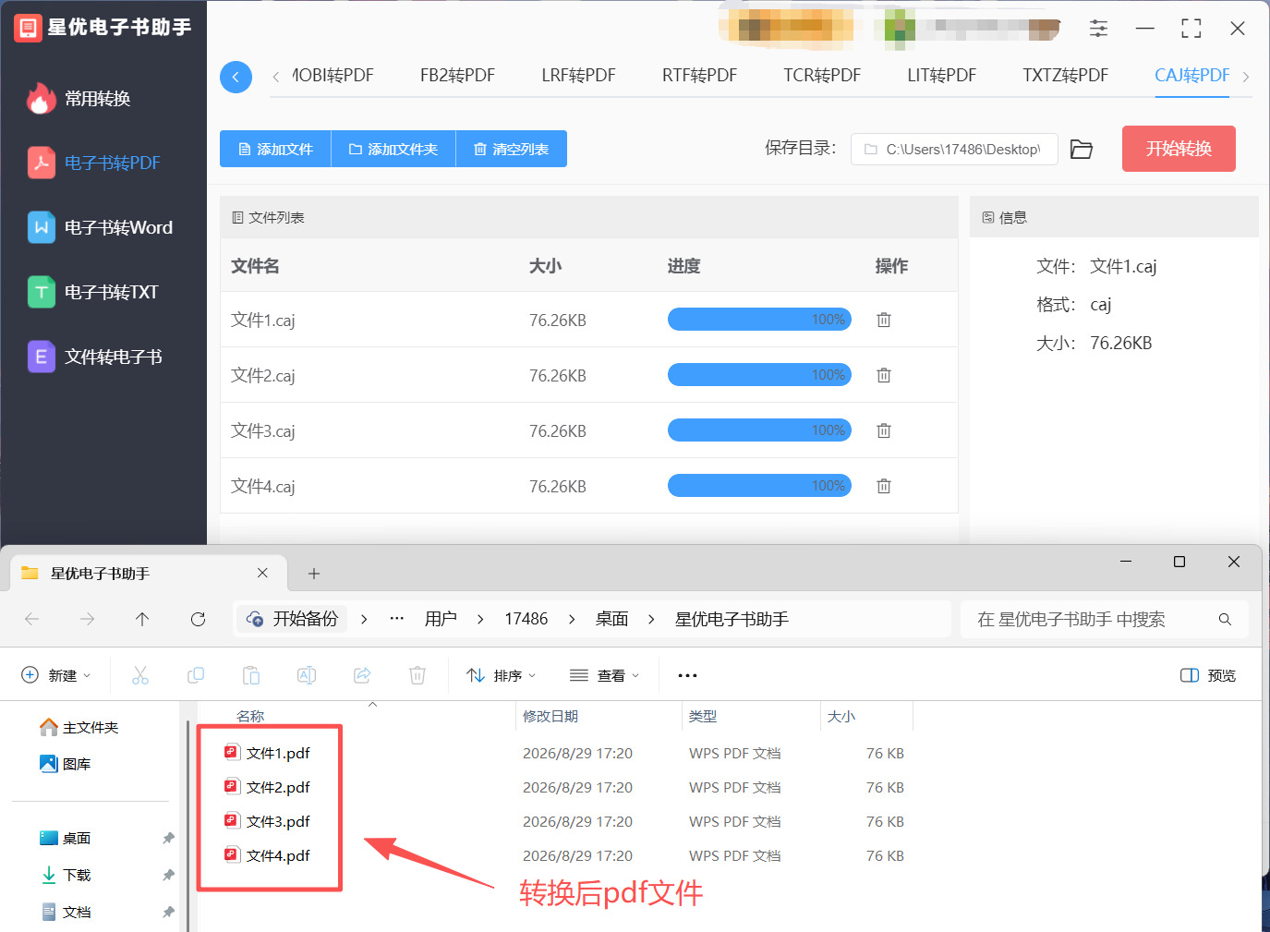The height and width of the screenshot is (932, 1270).
Task: Switch to the LIT转PDF tab
Action: pos(941,76)
